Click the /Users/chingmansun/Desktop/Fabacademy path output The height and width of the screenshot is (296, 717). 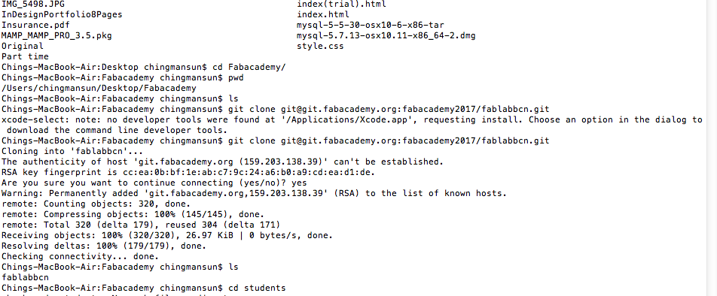[x=99, y=88]
